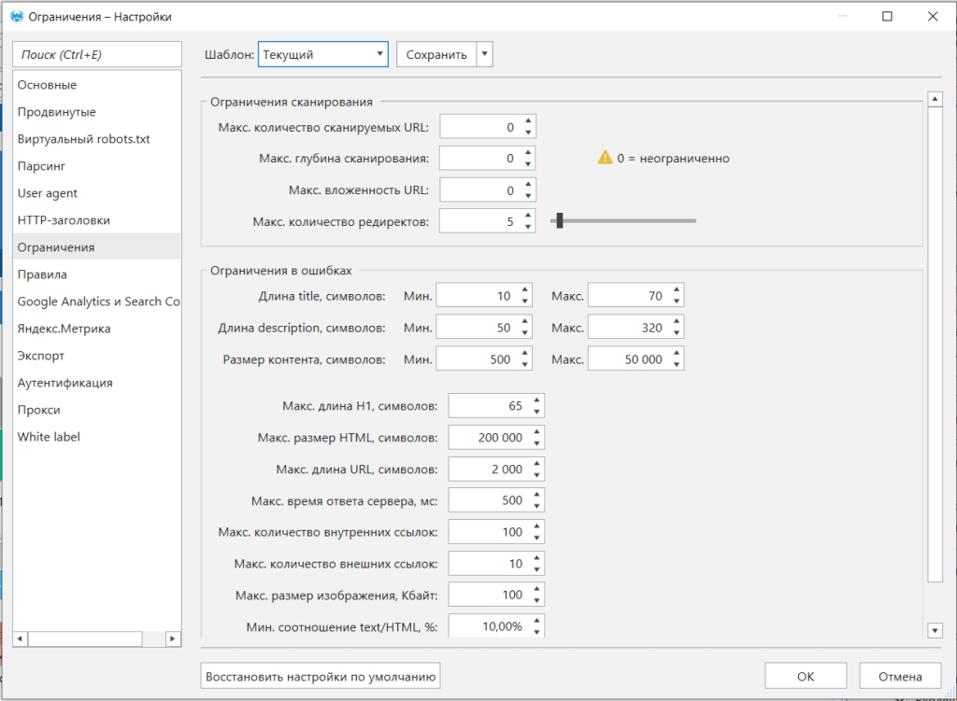Click the vertical scrollbar up arrow
Viewport: 957px width, 701px height.
tap(935, 99)
